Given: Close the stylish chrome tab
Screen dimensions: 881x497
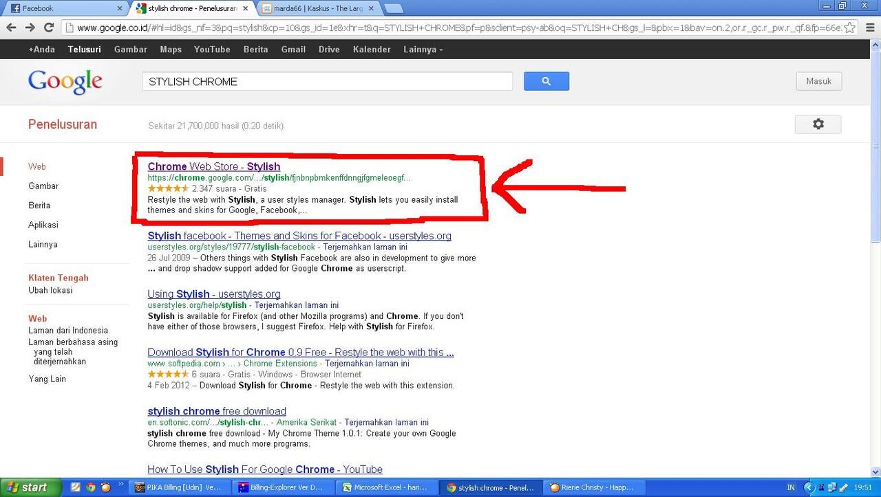Looking at the screenshot, I should point(246,8).
